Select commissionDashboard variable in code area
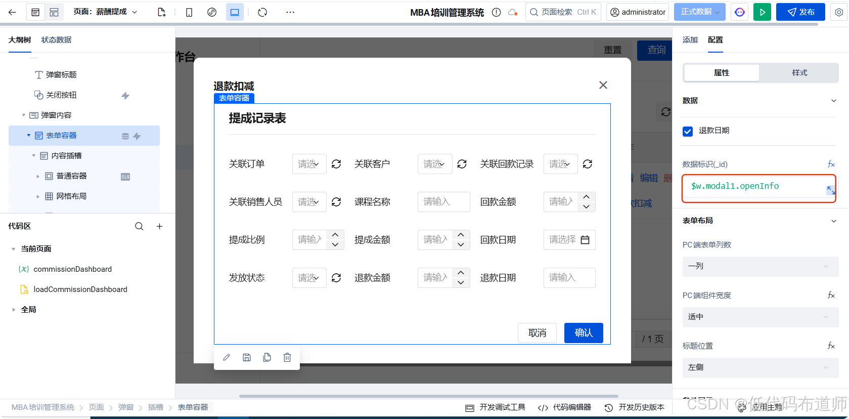The width and height of the screenshot is (849, 419). (x=72, y=269)
